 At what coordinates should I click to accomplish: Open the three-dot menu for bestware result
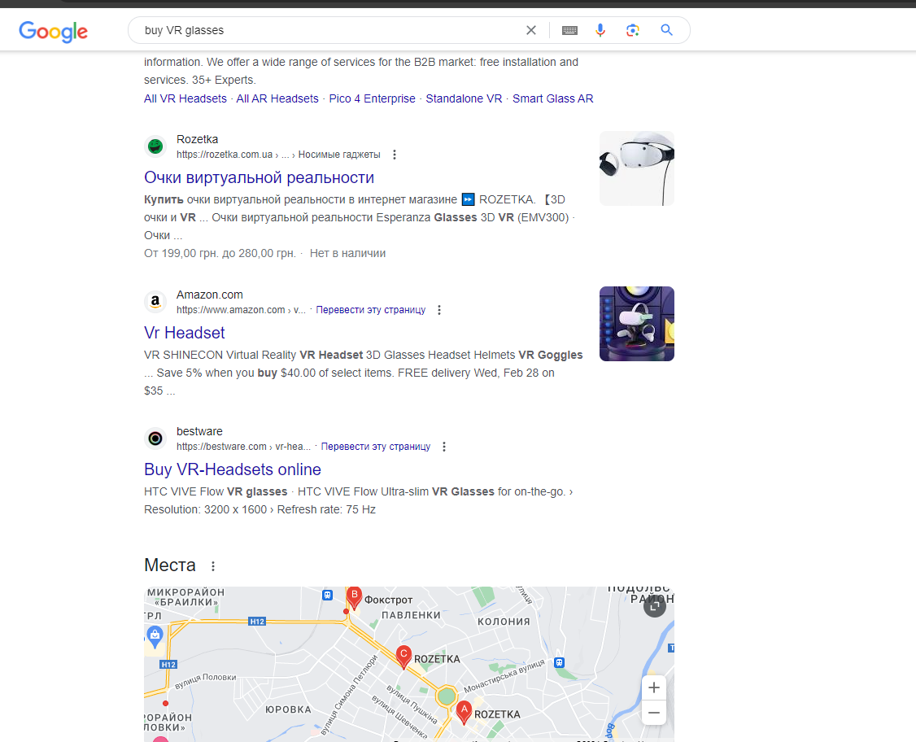point(444,447)
